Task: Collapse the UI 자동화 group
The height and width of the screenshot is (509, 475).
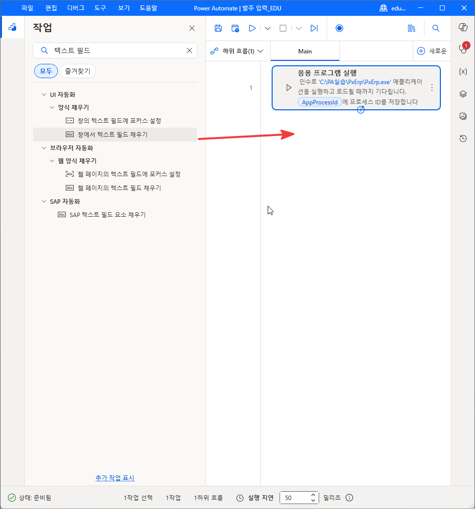Action: 44,94
